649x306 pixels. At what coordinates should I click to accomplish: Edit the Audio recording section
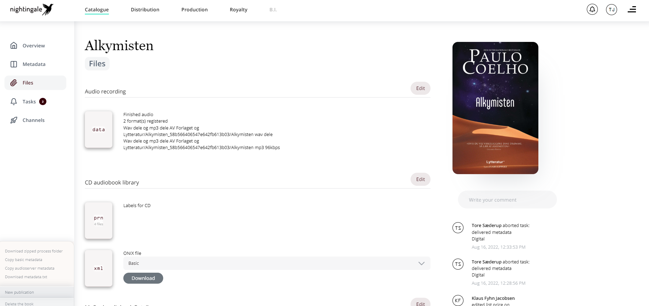point(421,88)
